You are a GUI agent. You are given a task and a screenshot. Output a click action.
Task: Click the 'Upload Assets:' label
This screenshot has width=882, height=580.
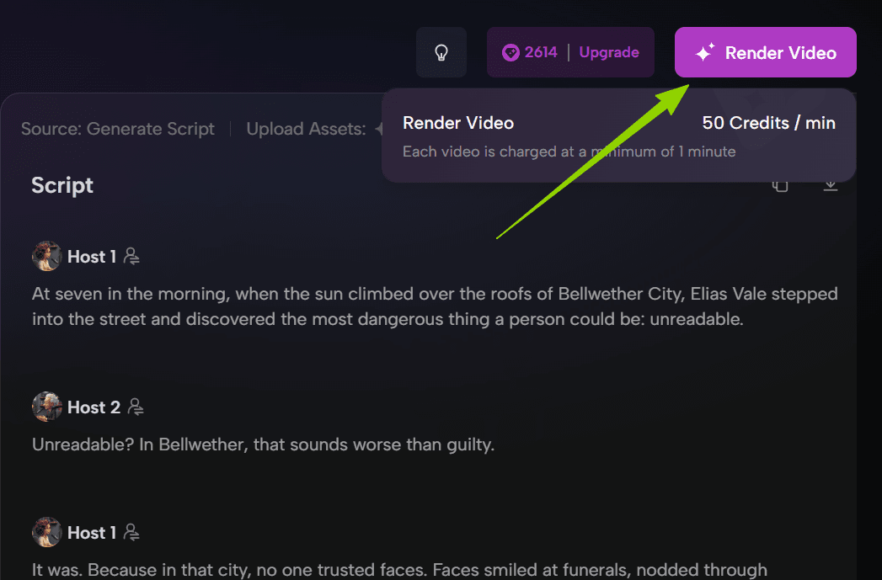[x=306, y=129]
